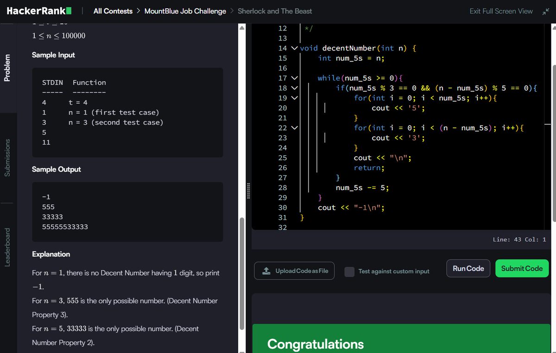Click 'n = 1 (first test case)' text

click(x=114, y=113)
